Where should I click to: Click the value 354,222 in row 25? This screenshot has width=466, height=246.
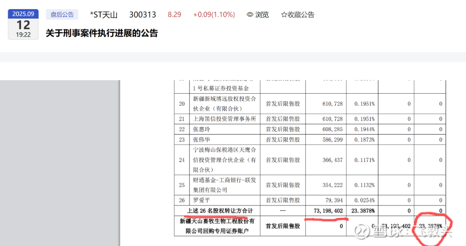click(333, 185)
